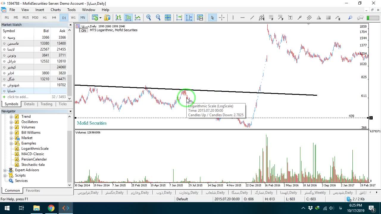Screen dimensions: 381x214
Task: Select the text label tool
Action: tap(290, 18)
